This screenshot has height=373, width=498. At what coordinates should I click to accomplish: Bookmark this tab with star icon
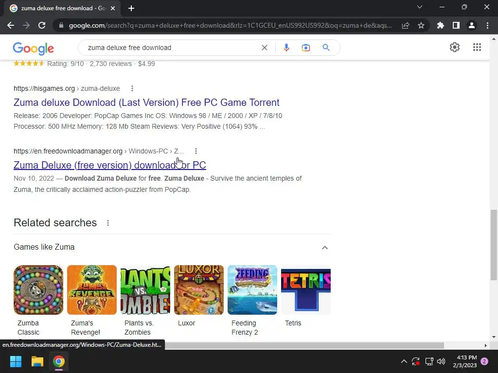(x=421, y=25)
